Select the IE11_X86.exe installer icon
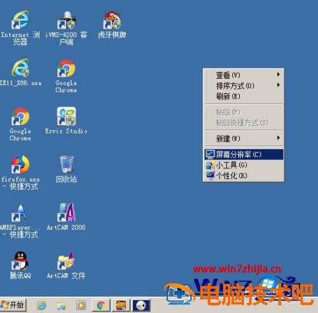Screen dimensions: 318x313 coord(20,68)
